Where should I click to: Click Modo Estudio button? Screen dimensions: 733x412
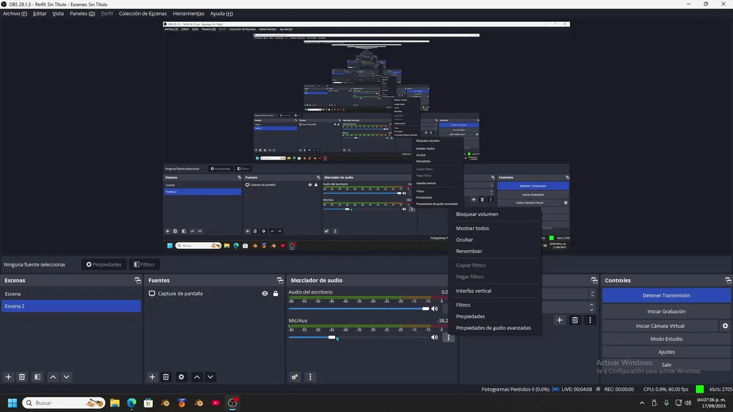tap(666, 339)
